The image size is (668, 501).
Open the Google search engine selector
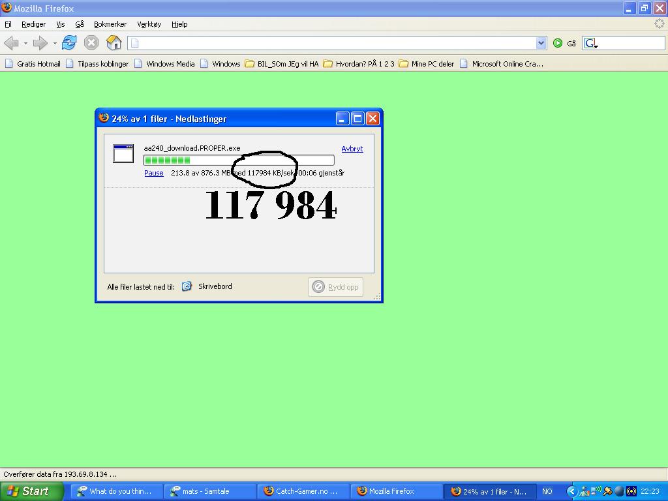pos(591,43)
